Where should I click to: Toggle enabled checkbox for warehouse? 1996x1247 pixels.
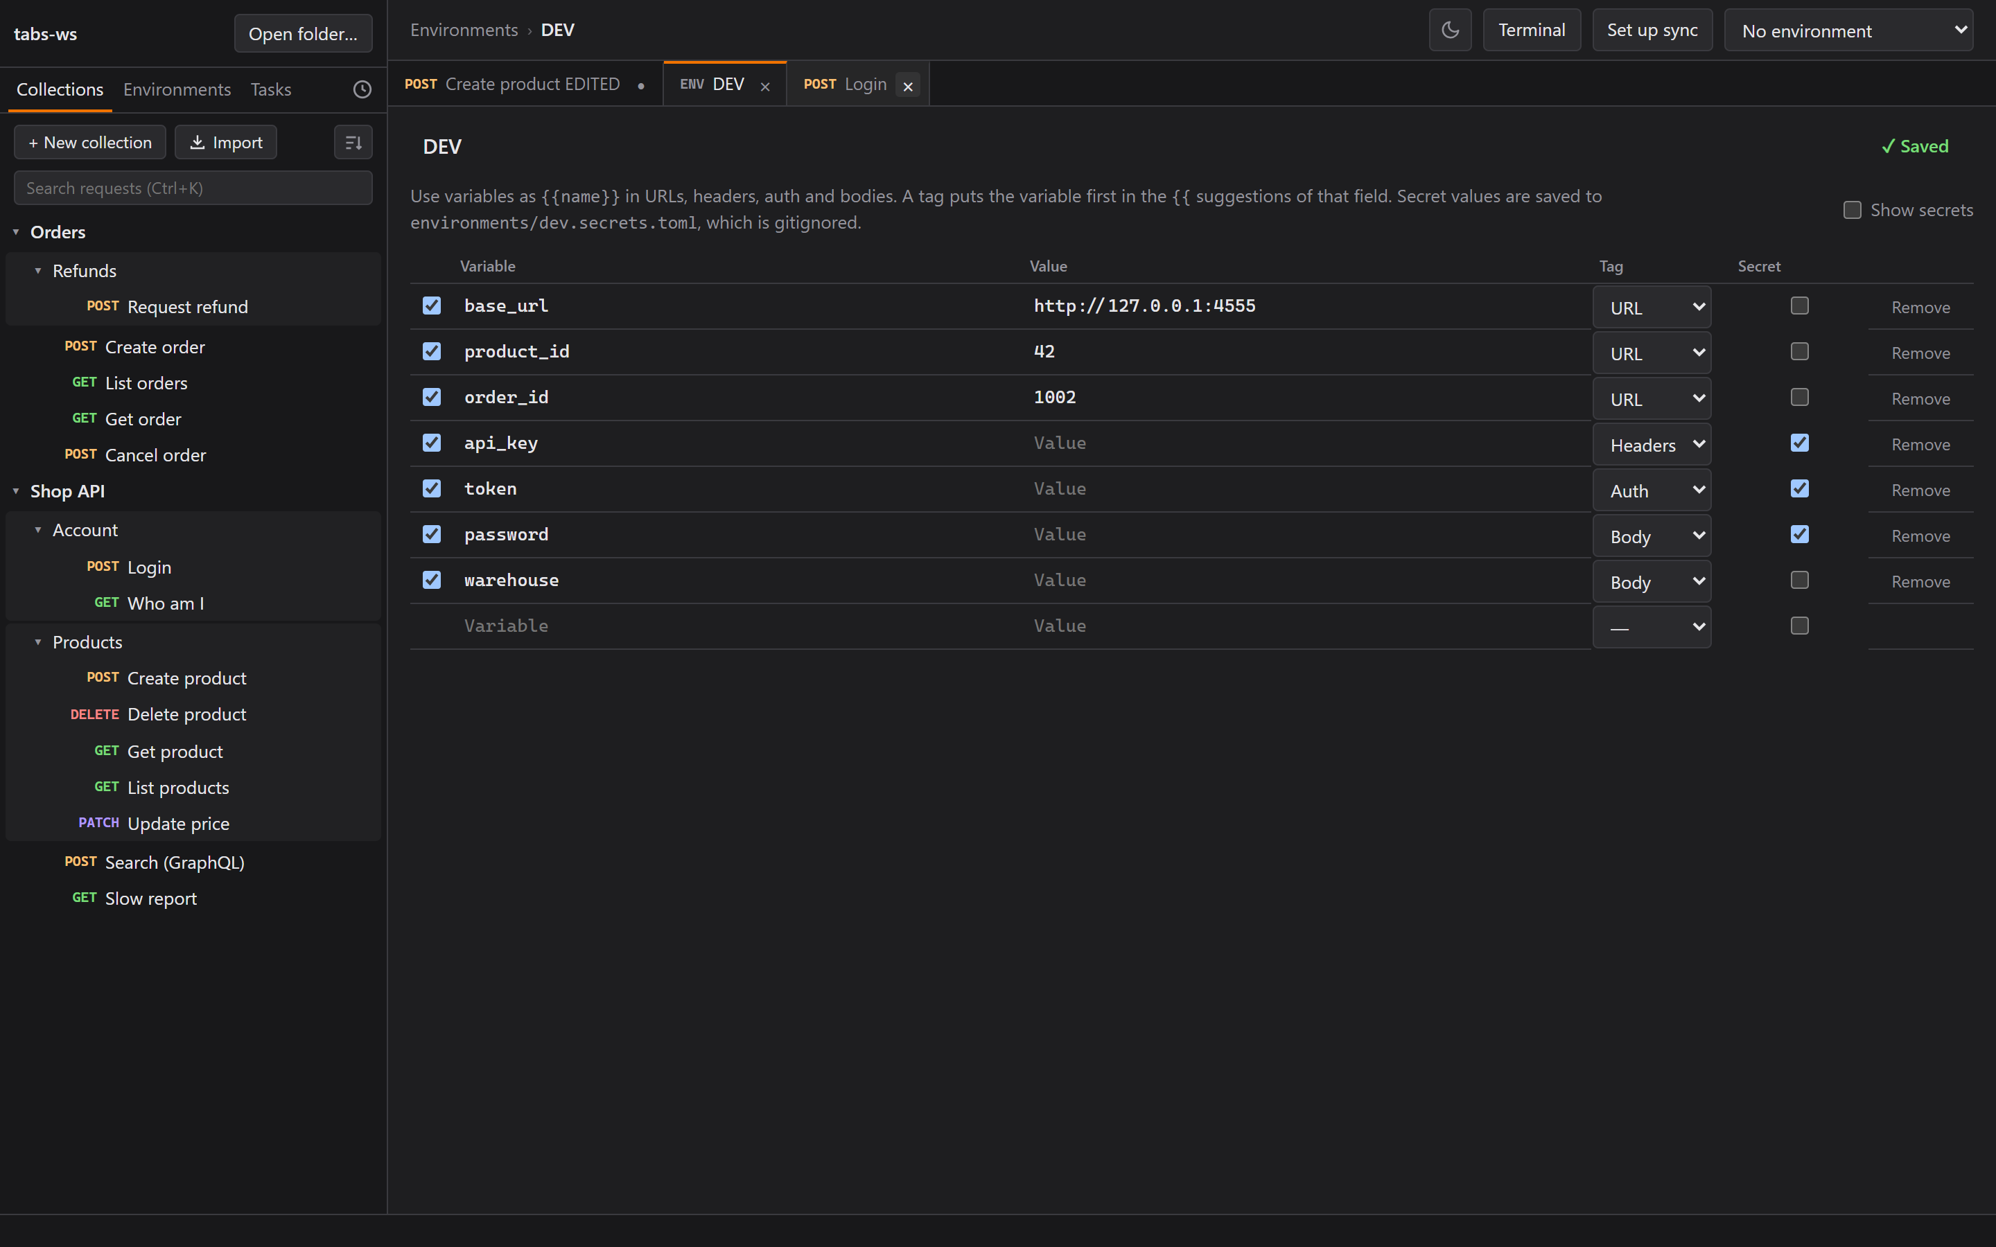click(x=431, y=580)
